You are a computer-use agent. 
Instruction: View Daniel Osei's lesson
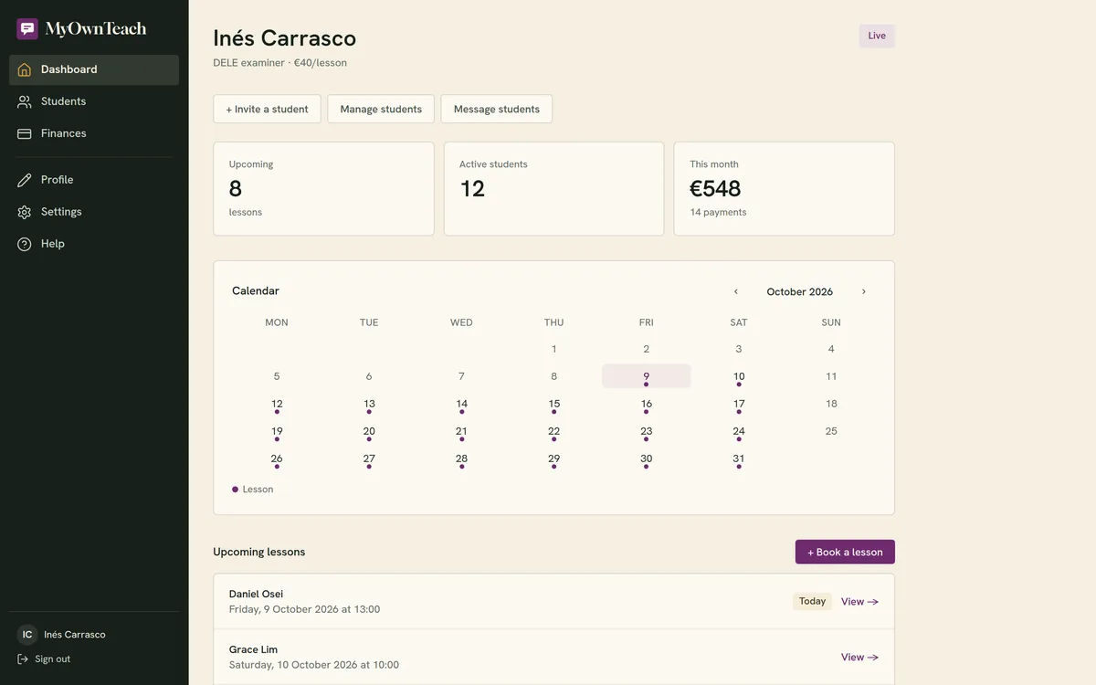(859, 602)
